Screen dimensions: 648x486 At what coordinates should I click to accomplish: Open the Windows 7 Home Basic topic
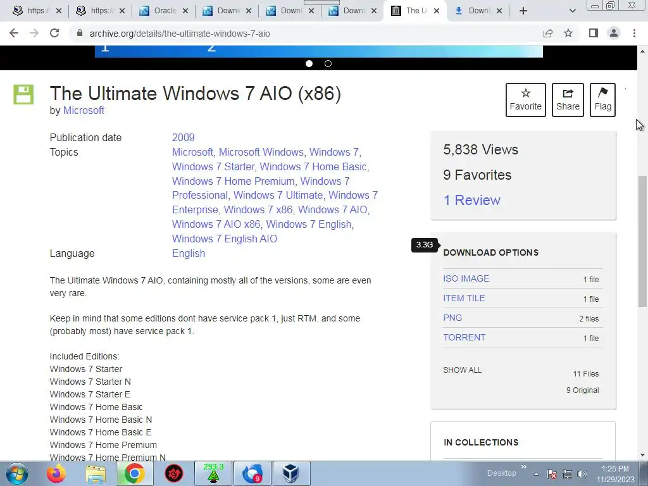(x=313, y=166)
